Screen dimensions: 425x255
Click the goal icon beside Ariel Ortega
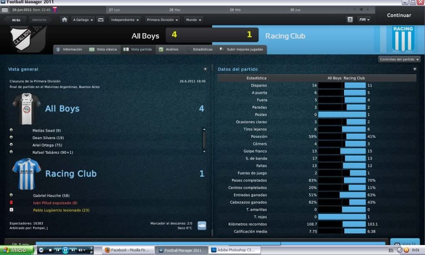click(x=11, y=145)
